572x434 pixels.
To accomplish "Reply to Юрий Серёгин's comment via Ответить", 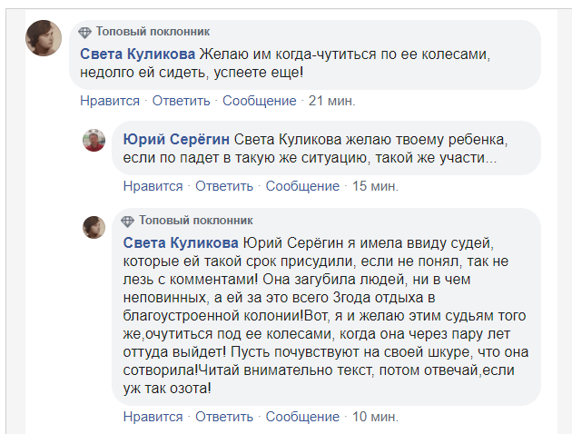I will click(x=223, y=186).
